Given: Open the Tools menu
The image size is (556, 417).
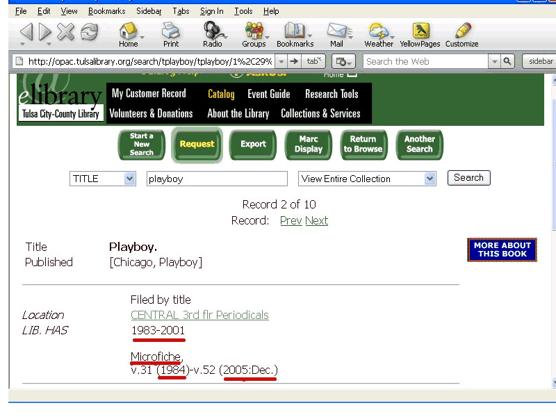Looking at the screenshot, I should point(243,11).
